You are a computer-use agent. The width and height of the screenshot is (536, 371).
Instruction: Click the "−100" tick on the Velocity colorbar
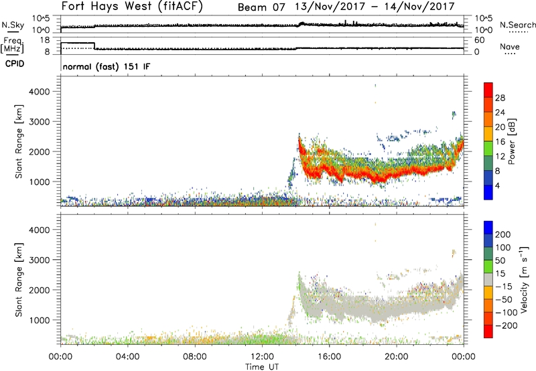[507, 312]
